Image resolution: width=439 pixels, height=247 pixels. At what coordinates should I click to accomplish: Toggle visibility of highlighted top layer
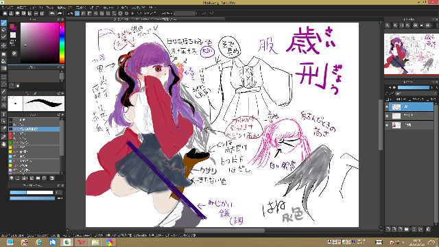(x=387, y=107)
